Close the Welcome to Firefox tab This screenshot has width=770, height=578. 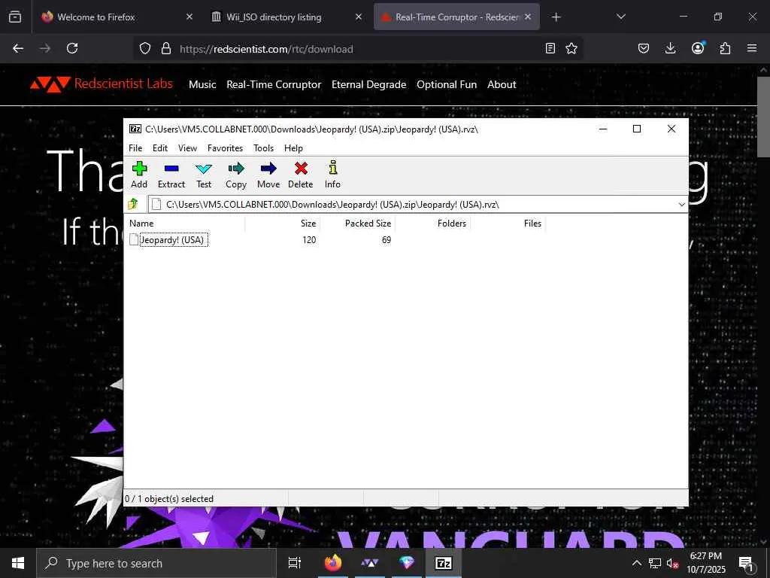coord(189,17)
